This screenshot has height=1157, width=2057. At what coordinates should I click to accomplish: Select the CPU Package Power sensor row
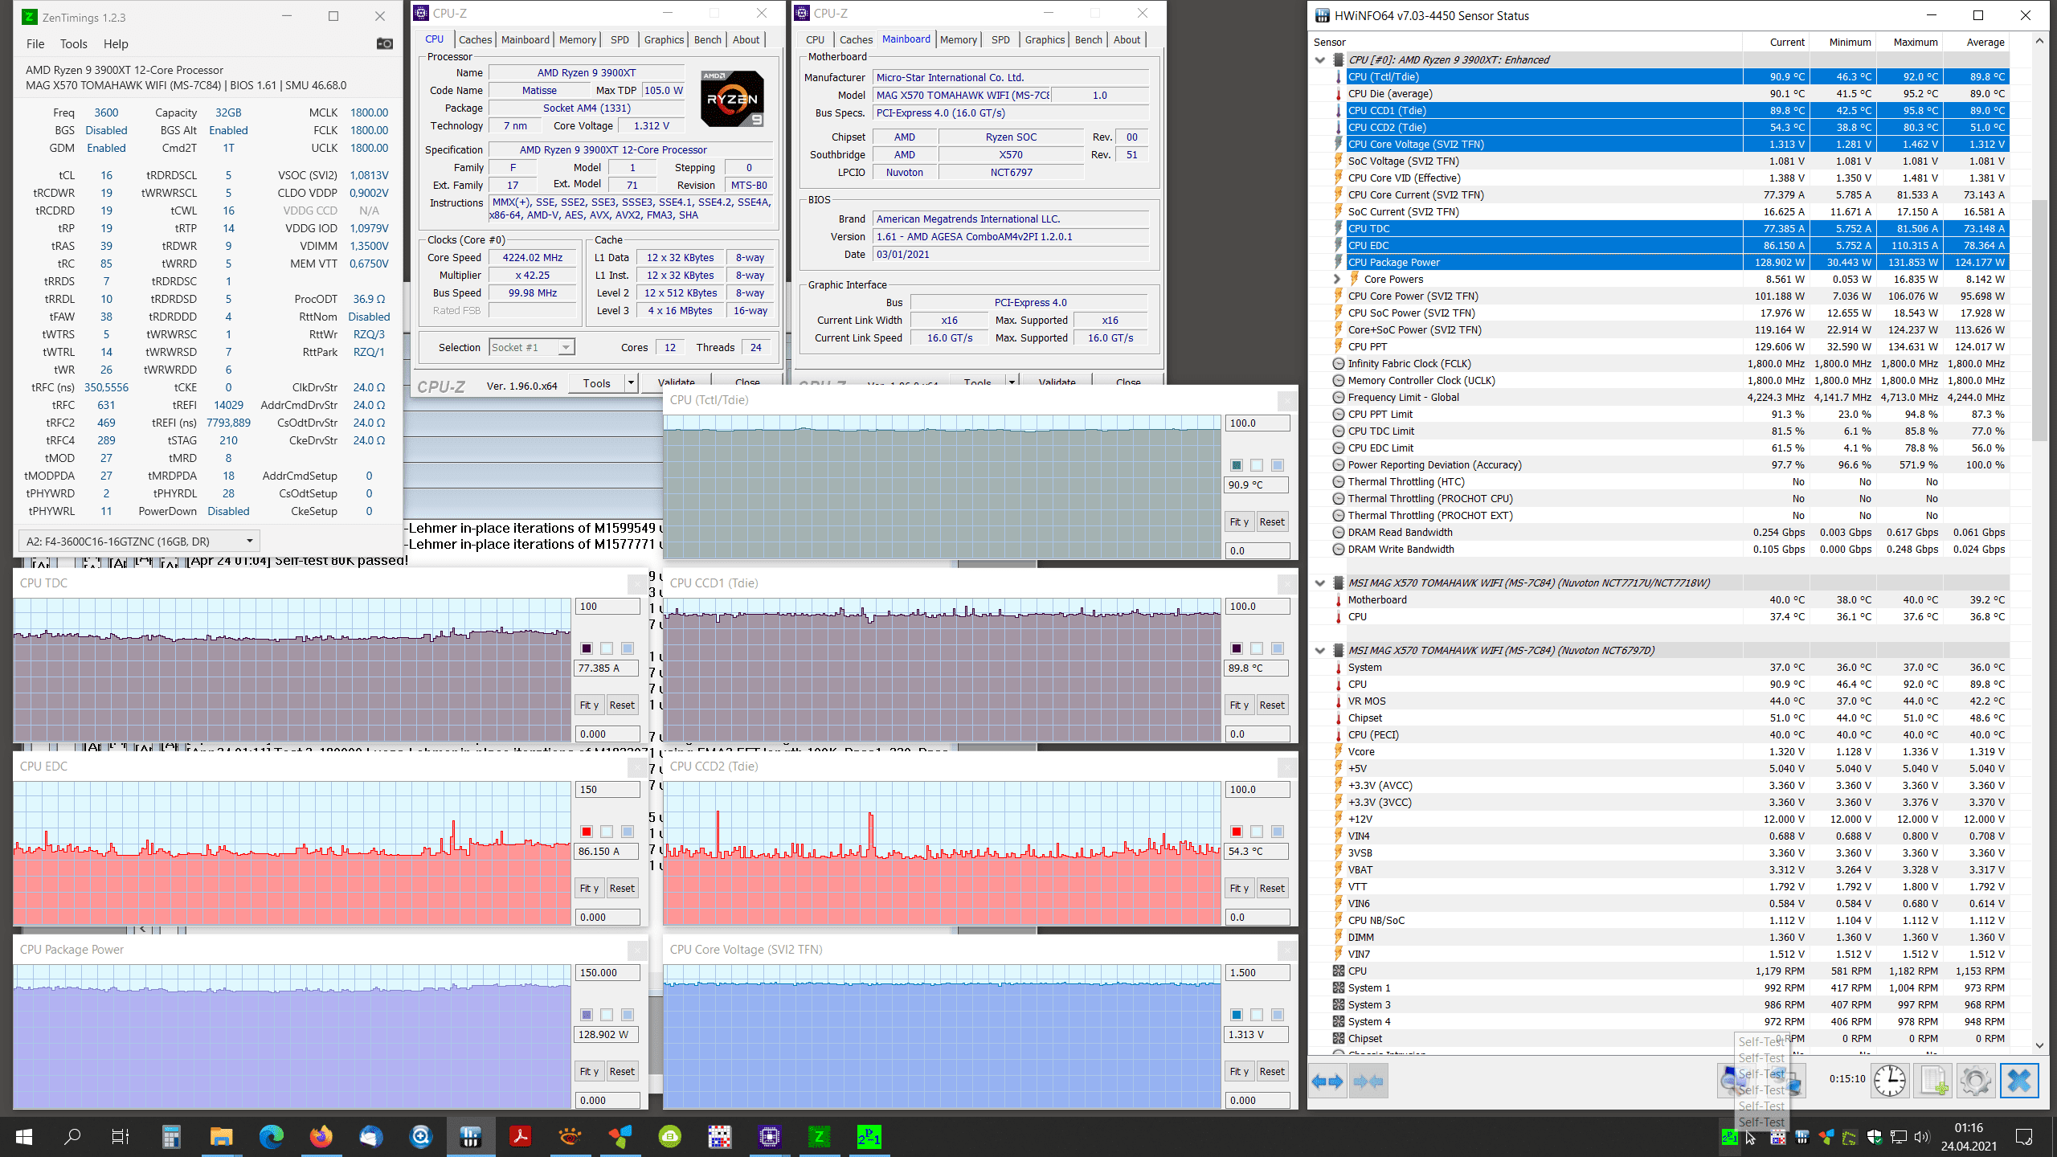[1677, 262]
